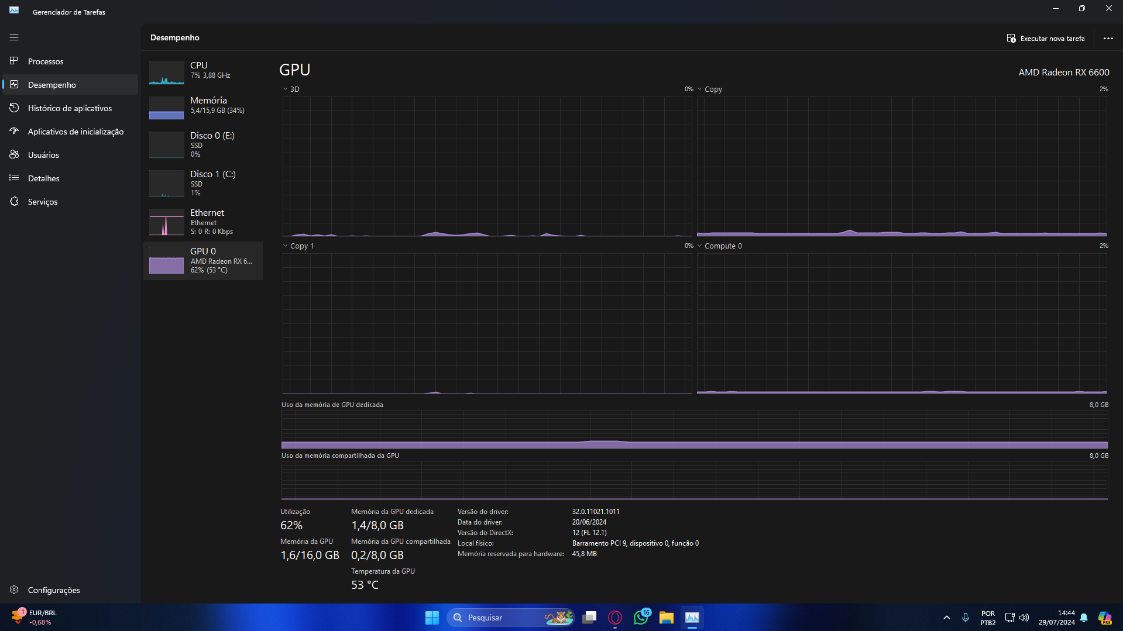Screen dimensions: 1123x631
Task: Click the driver version value 32.0.11021.1011
Action: pos(596,512)
